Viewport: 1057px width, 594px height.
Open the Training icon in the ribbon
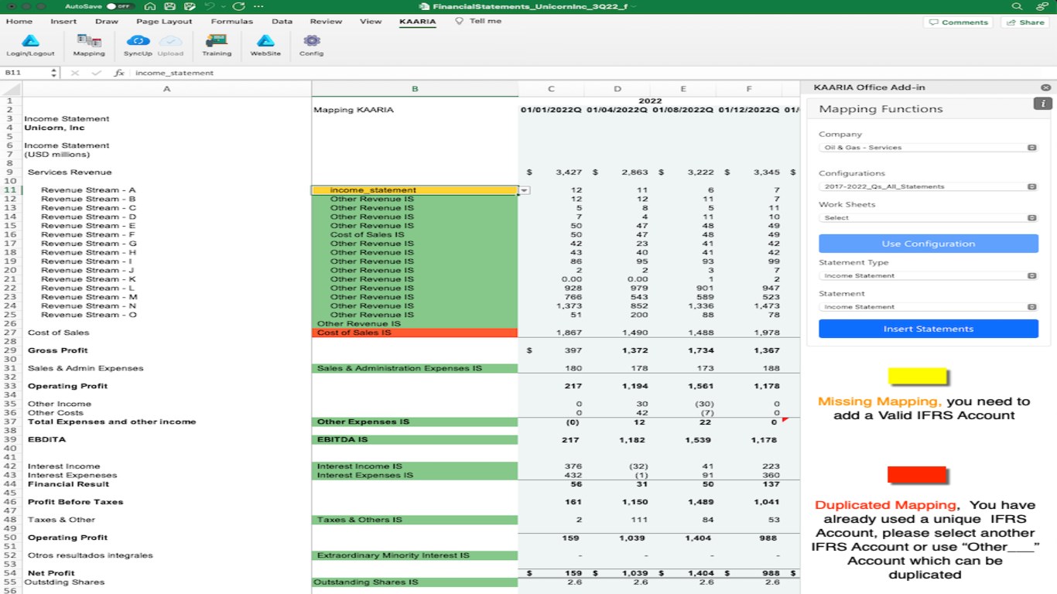[x=217, y=45]
